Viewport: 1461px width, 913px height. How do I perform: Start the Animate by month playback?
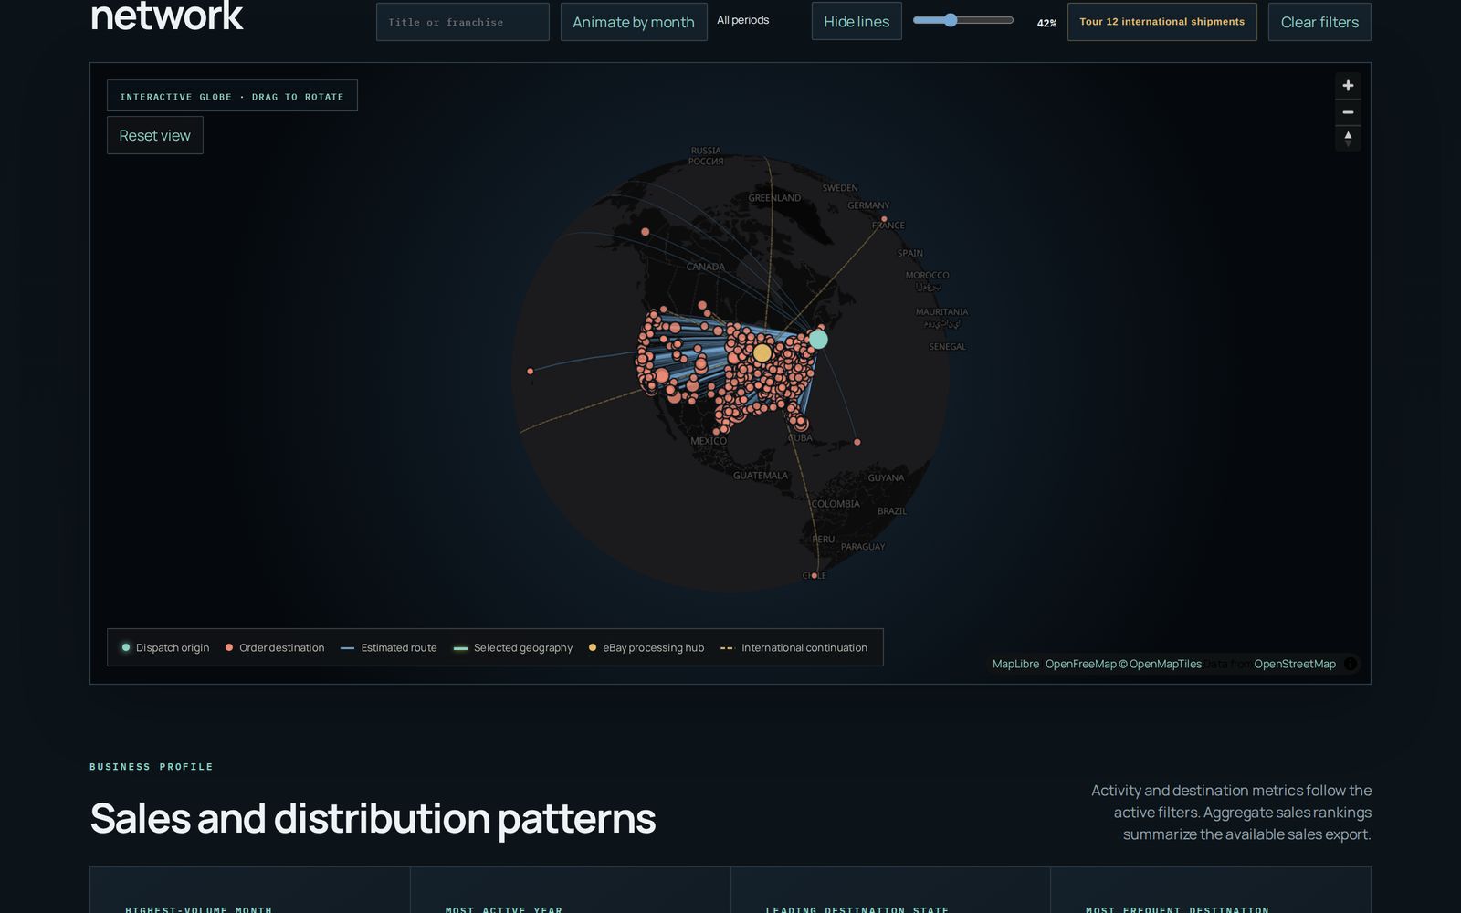pos(634,22)
